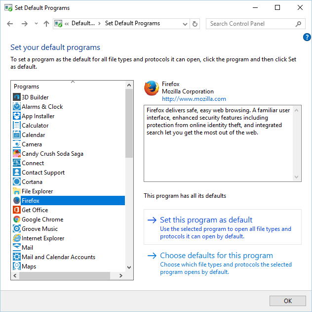The width and height of the screenshot is (312, 312).
Task: Select Contact Support list entry
Action: [x=43, y=173]
